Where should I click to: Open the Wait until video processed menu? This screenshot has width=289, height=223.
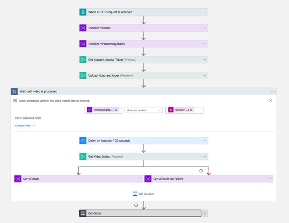[x=273, y=91]
